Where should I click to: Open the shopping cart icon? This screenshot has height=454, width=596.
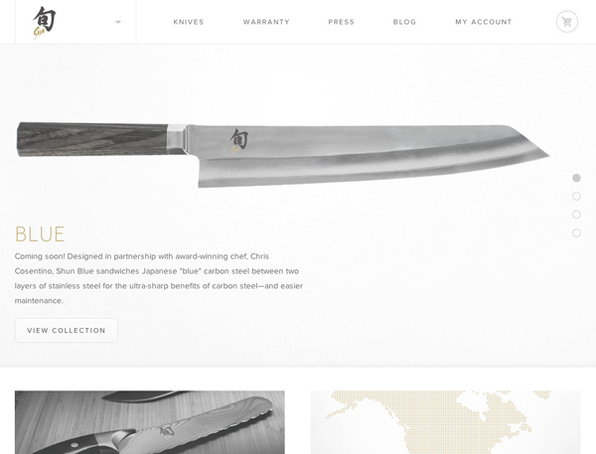click(x=567, y=22)
